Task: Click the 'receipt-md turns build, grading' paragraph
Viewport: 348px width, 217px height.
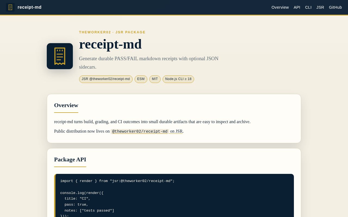Action: (x=152, y=122)
